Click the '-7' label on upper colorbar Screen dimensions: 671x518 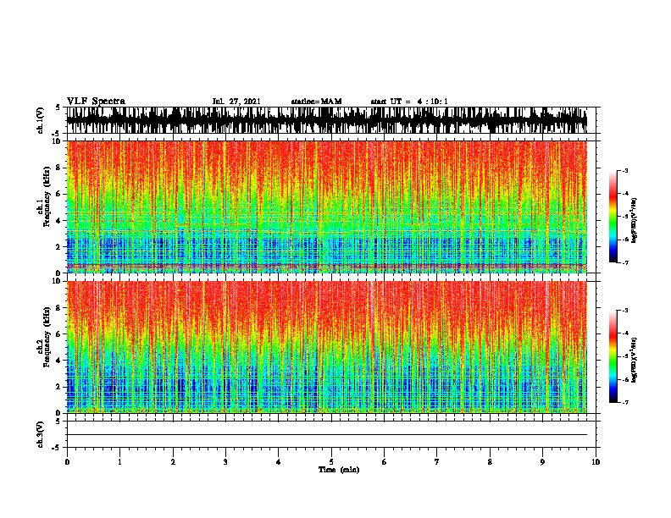coord(624,262)
